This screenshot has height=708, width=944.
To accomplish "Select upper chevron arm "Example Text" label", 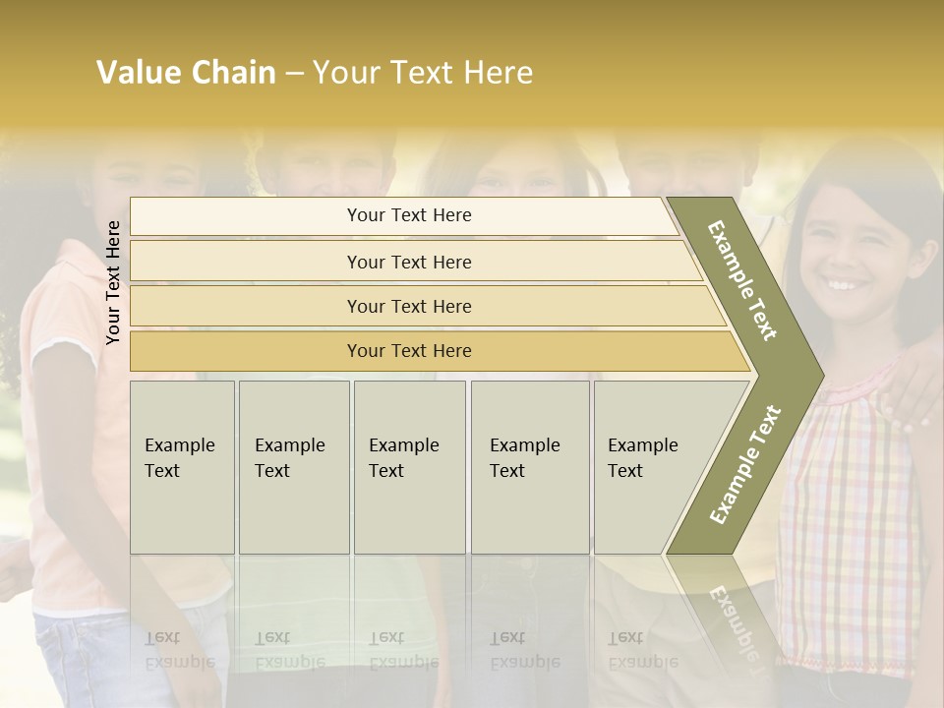I will click(x=742, y=280).
